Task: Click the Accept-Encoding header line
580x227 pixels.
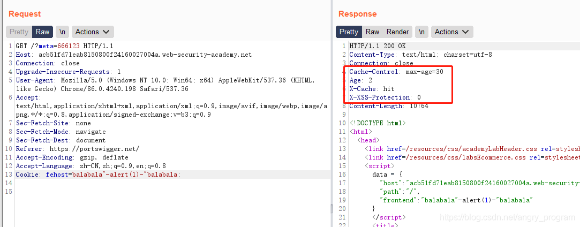Action: (x=72, y=157)
